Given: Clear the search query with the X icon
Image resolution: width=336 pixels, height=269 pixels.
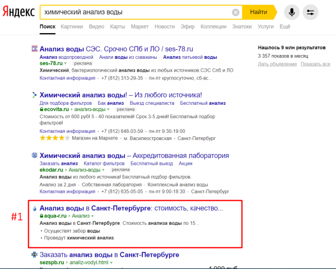Looking at the screenshot, I should (236, 12).
